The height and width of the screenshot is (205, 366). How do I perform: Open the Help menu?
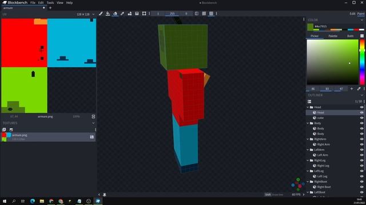click(69, 3)
